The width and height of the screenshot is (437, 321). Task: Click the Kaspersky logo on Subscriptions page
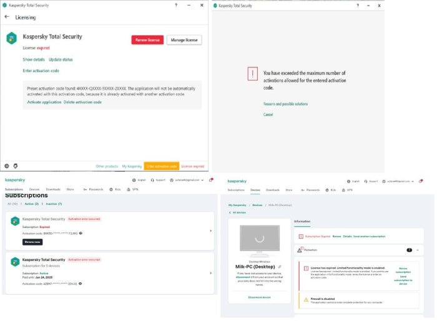(15, 180)
